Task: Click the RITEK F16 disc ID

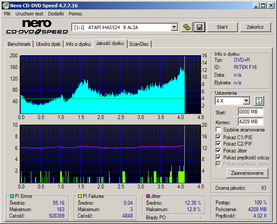Action: [245, 67]
